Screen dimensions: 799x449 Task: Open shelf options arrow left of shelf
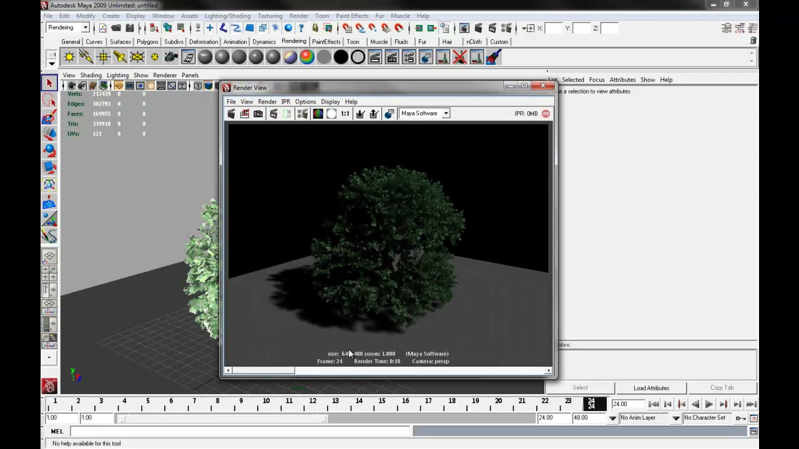(52, 62)
